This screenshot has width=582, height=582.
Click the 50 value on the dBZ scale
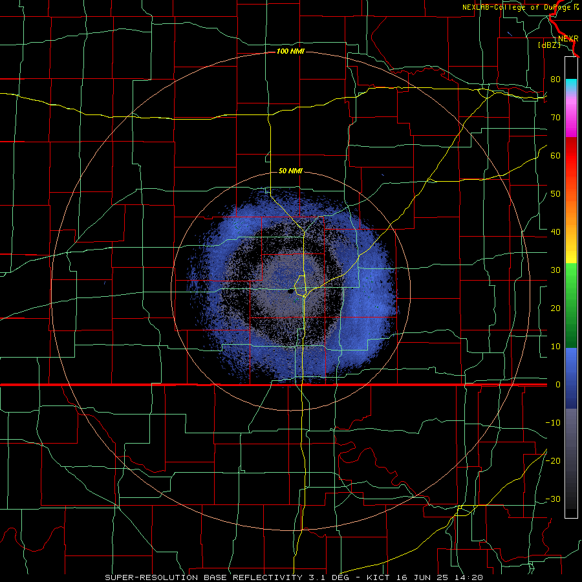555,194
